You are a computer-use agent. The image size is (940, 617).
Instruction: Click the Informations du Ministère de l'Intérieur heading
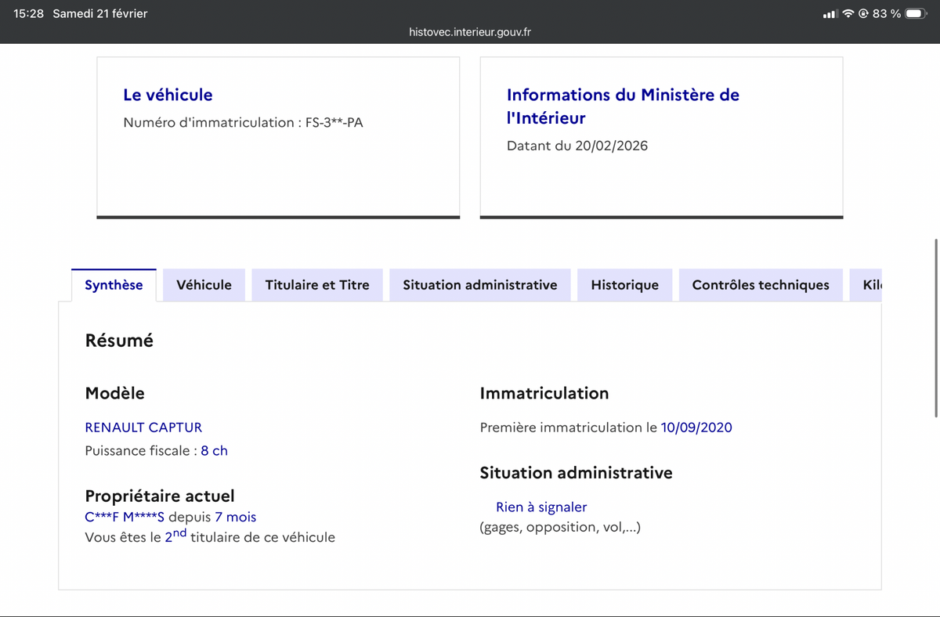(x=623, y=106)
